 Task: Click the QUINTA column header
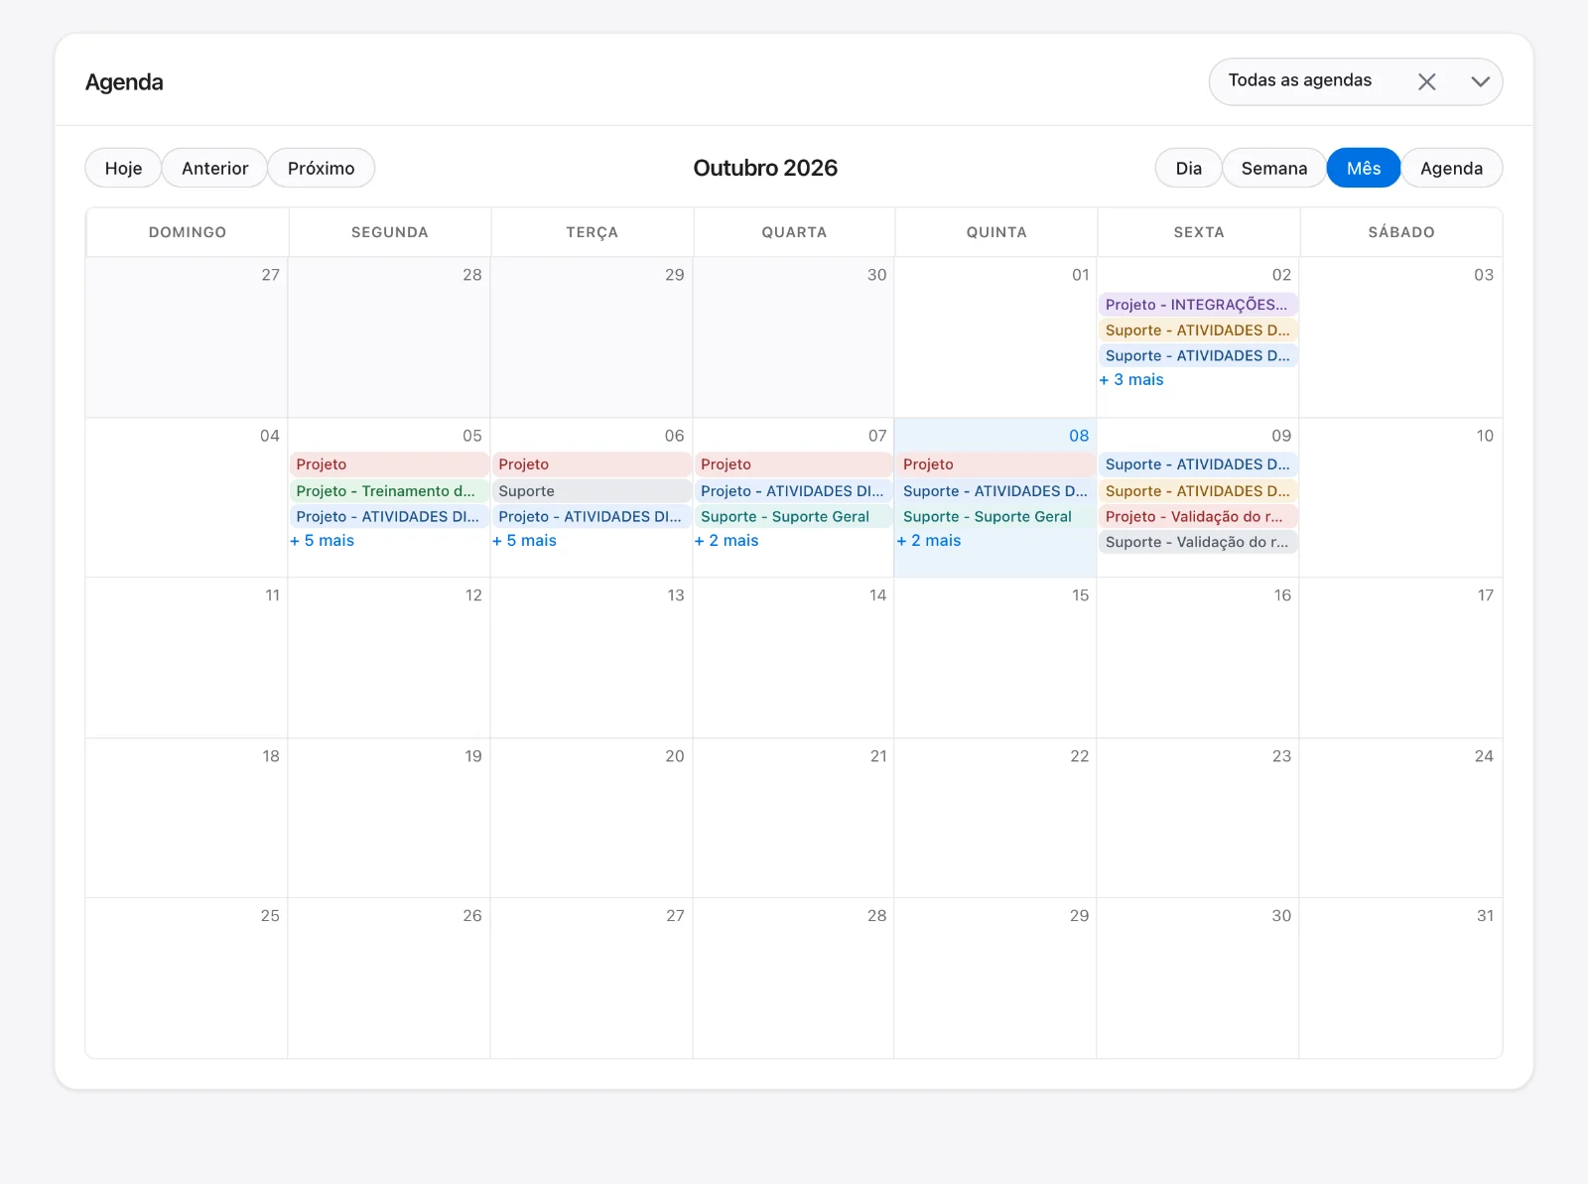996,232
